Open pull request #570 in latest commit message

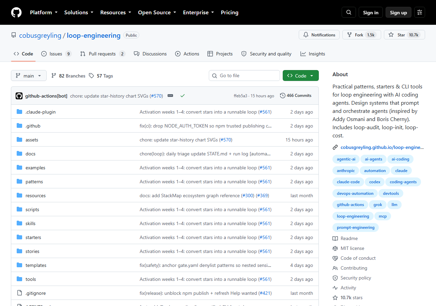click(x=157, y=96)
